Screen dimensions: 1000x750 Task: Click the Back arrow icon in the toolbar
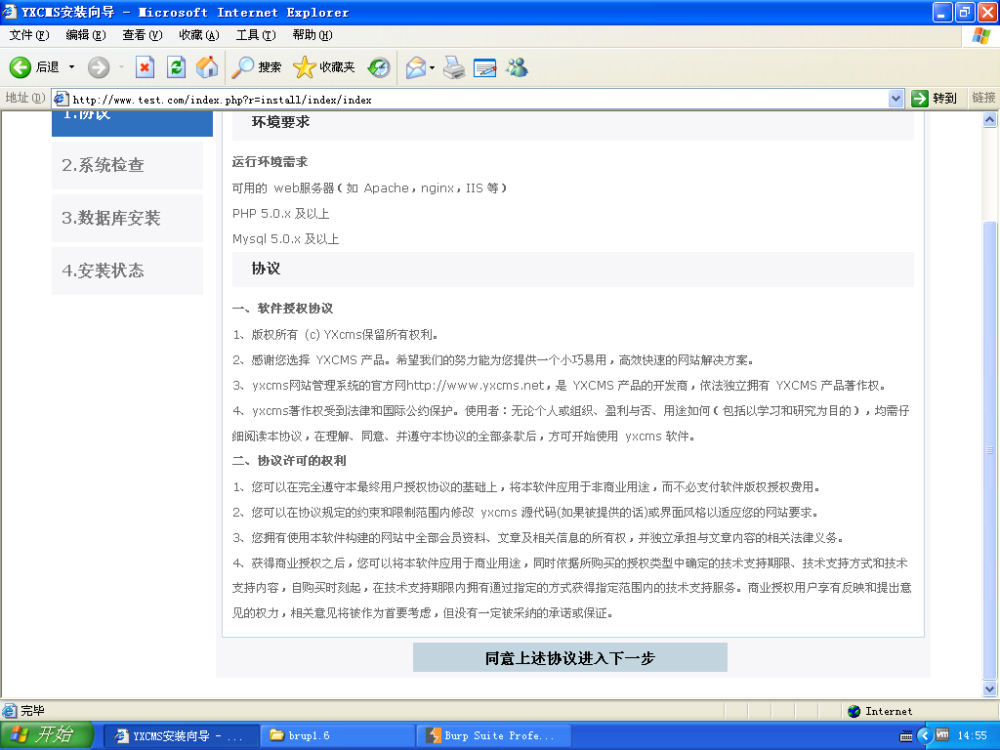pyautogui.click(x=20, y=67)
